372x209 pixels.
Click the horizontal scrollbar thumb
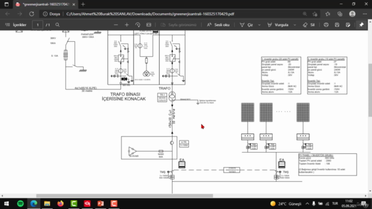pyautogui.click(x=124, y=196)
